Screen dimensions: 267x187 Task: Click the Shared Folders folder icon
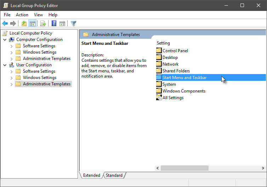[159, 71]
